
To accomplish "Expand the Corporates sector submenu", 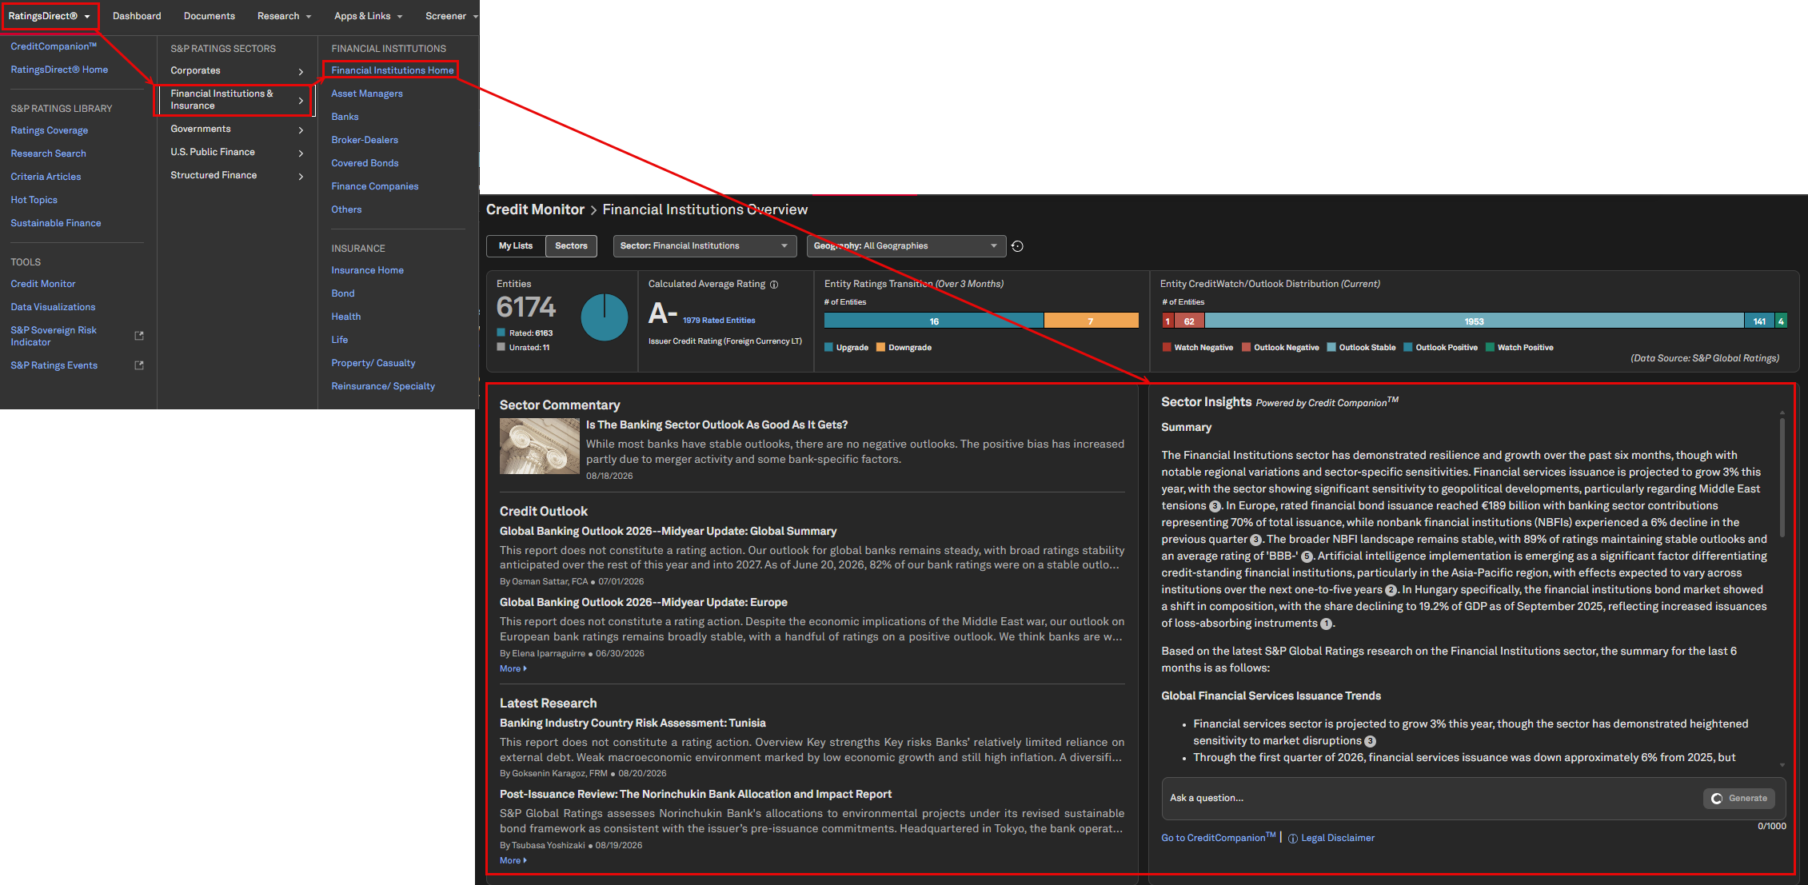I will [237, 71].
